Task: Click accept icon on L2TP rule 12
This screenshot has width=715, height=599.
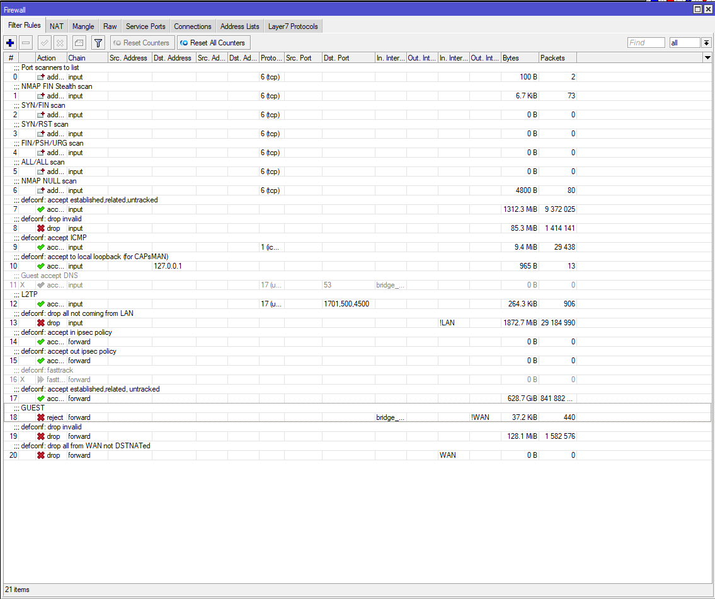Action: click(40, 304)
